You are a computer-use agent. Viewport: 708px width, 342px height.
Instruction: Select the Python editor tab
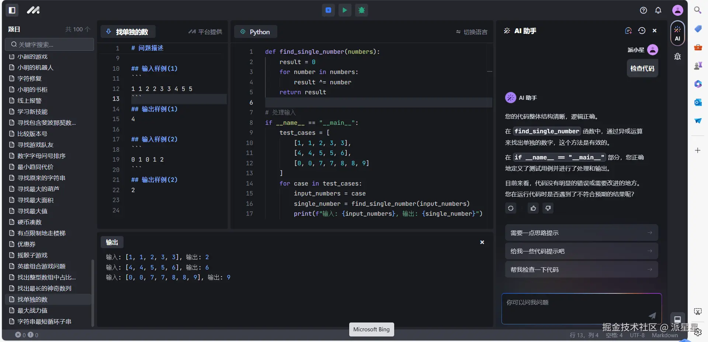[256, 32]
